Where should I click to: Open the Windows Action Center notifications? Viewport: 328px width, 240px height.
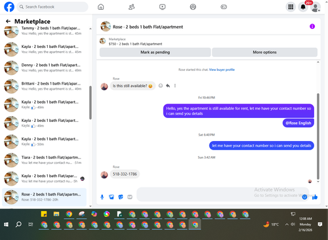click(320, 224)
